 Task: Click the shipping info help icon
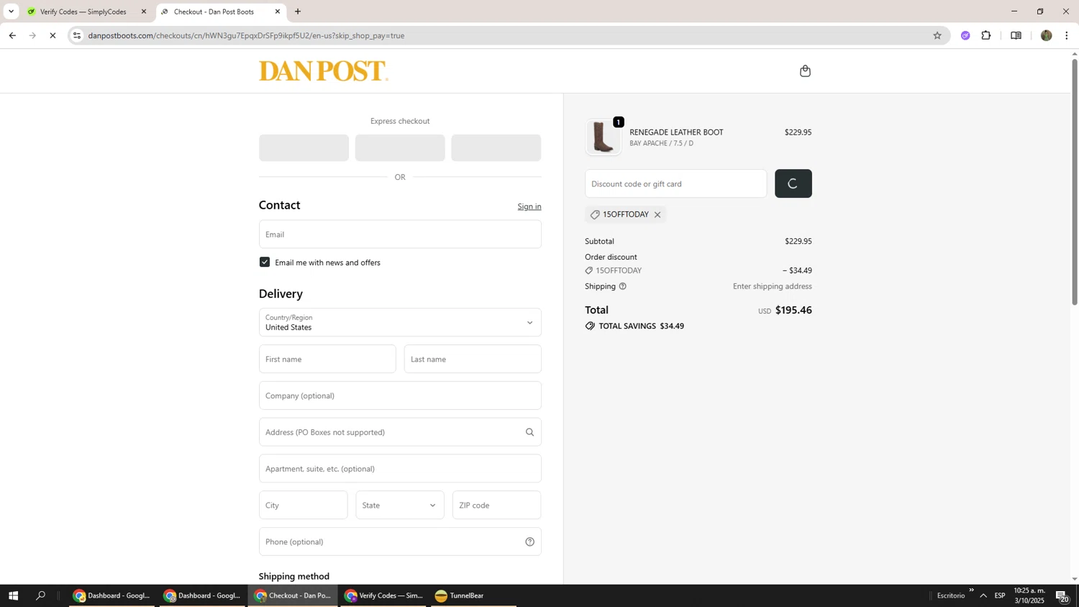click(x=623, y=286)
